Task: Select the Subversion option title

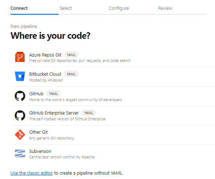Action: pyautogui.click(x=40, y=151)
